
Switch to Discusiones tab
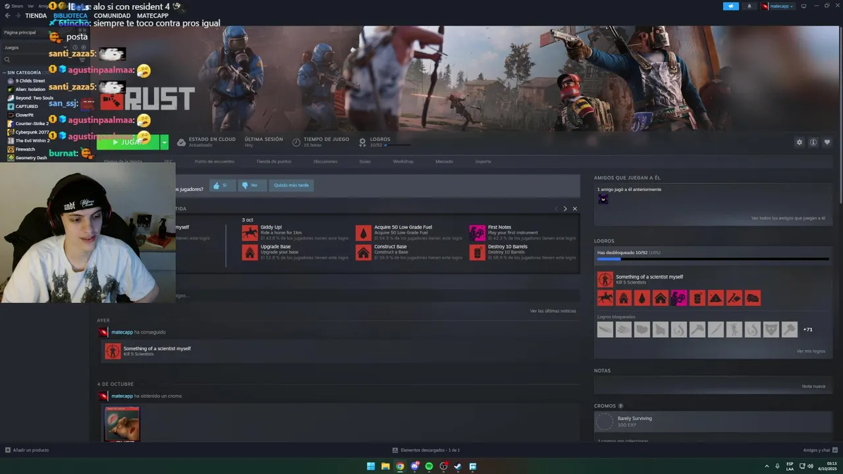[325, 161]
